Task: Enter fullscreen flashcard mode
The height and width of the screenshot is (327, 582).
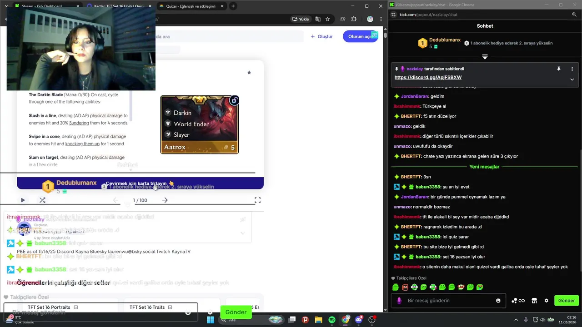Action: [257, 200]
